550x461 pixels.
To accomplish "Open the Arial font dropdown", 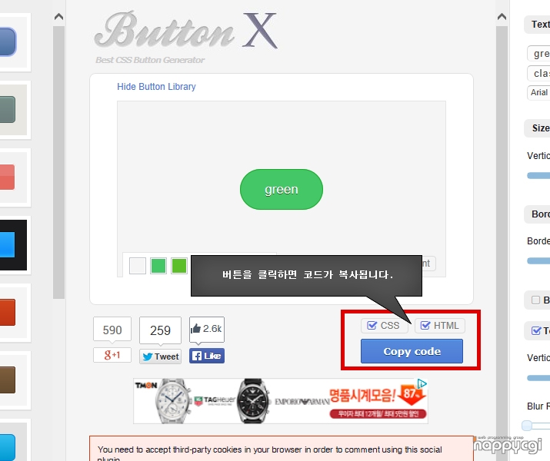I will point(538,92).
